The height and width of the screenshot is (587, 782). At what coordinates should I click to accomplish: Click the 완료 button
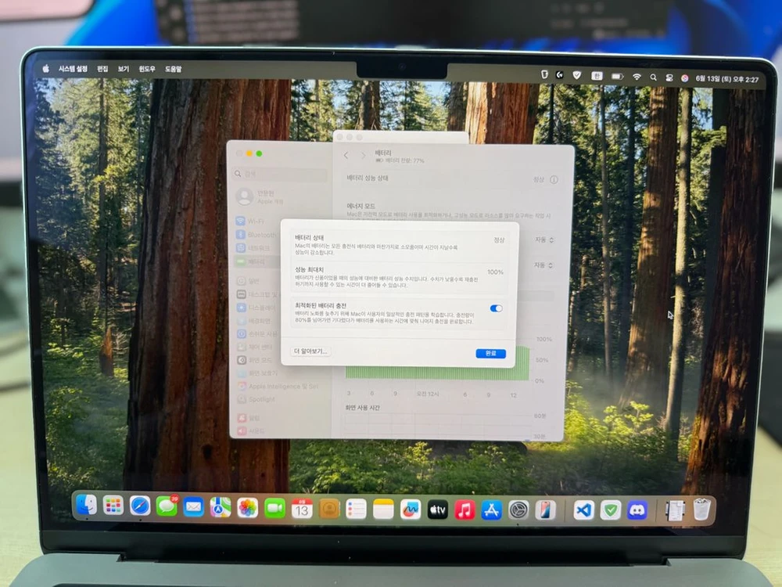click(x=491, y=354)
